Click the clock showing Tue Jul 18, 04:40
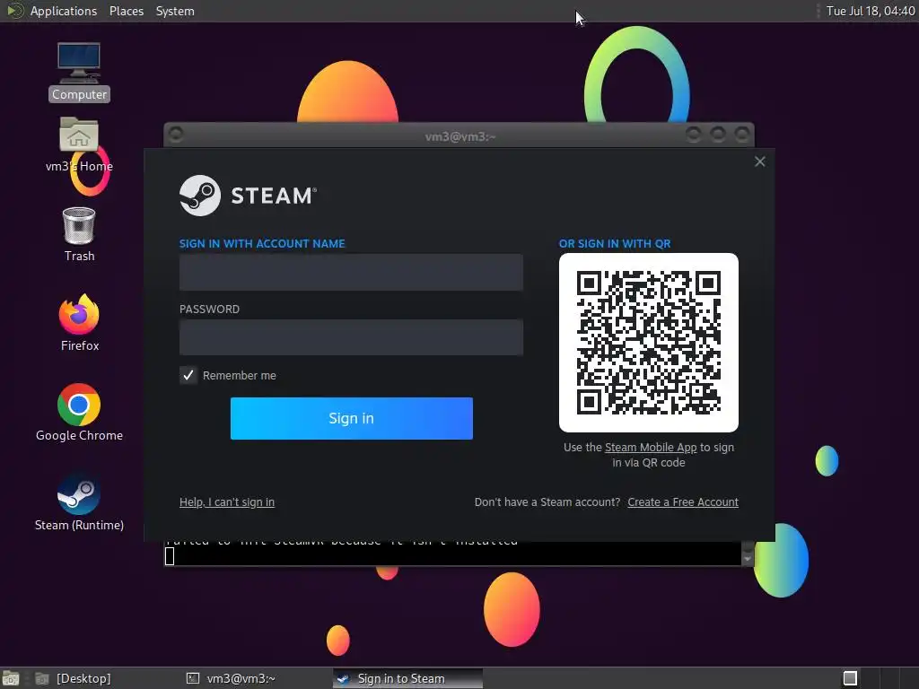The width and height of the screenshot is (919, 689). click(871, 11)
